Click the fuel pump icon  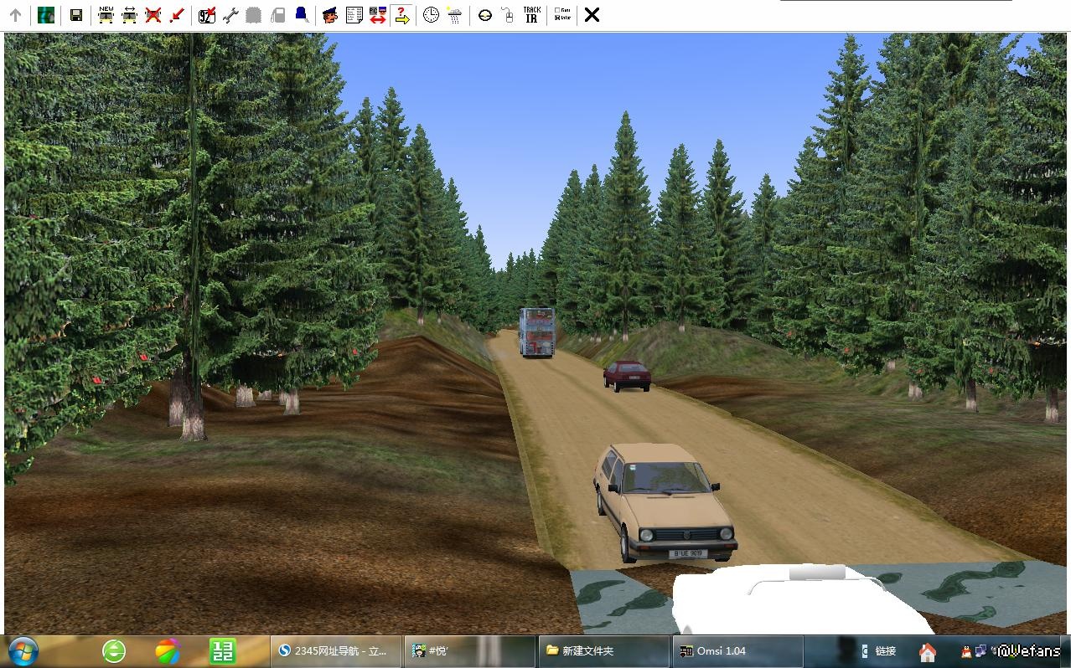[277, 15]
